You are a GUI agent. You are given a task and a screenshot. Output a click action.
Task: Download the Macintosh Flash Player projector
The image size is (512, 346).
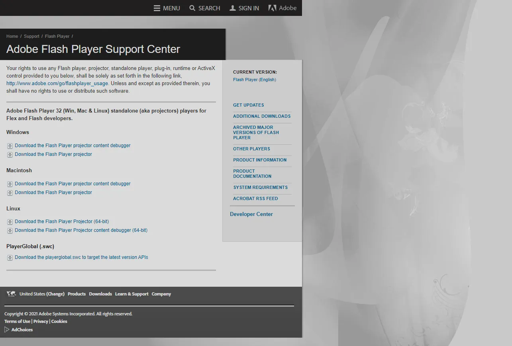(x=53, y=192)
